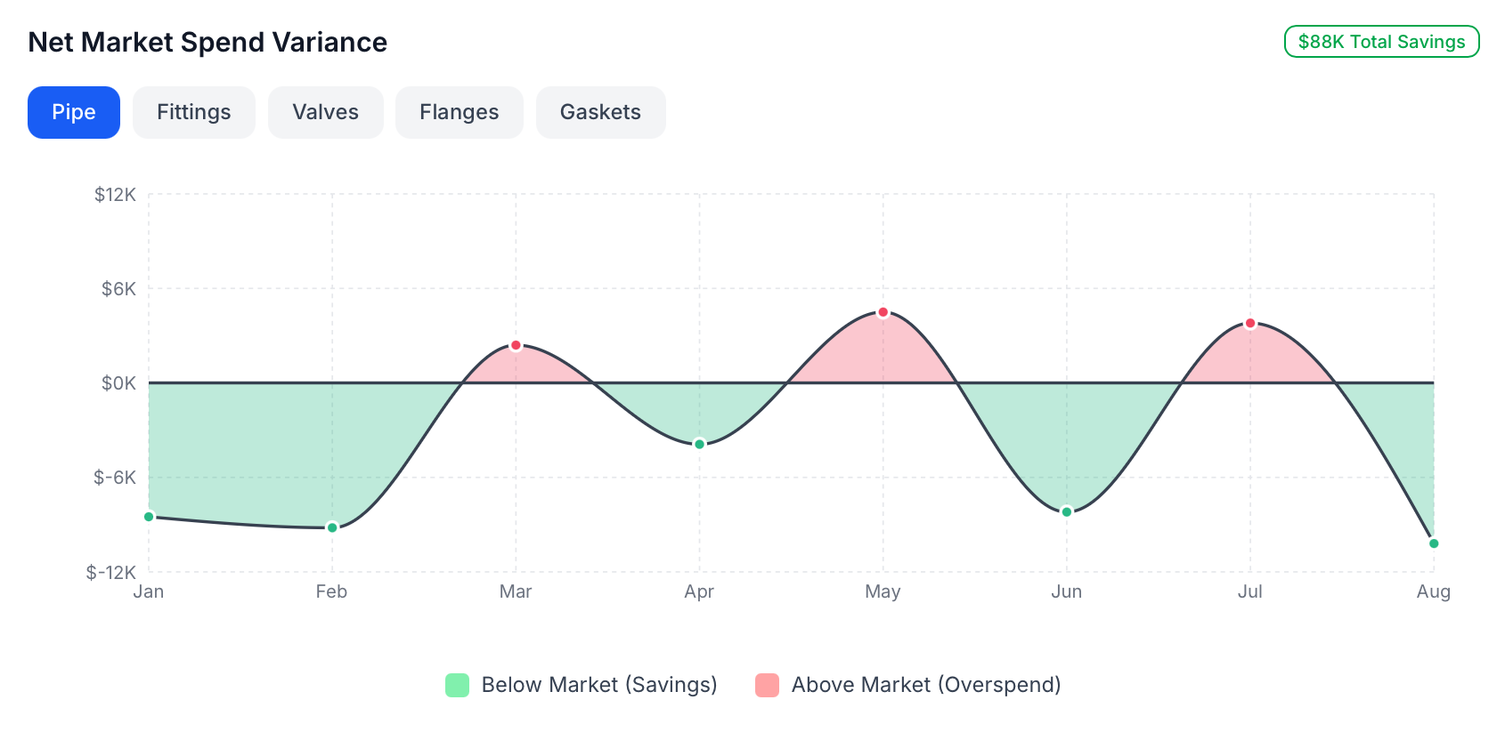
Task: Click the green data point at June low
Action: click(x=1067, y=511)
